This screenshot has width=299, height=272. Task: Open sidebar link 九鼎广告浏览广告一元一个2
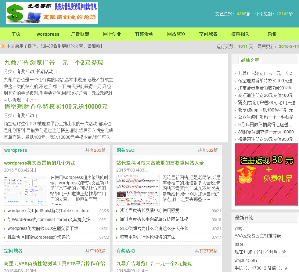coord(265,74)
